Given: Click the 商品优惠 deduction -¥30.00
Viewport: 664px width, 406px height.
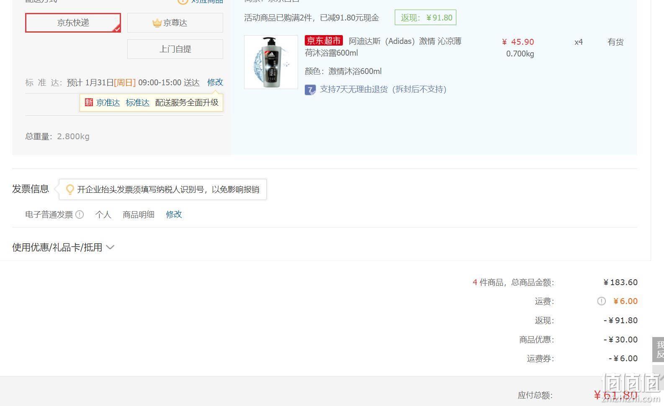Looking at the screenshot, I should [620, 340].
